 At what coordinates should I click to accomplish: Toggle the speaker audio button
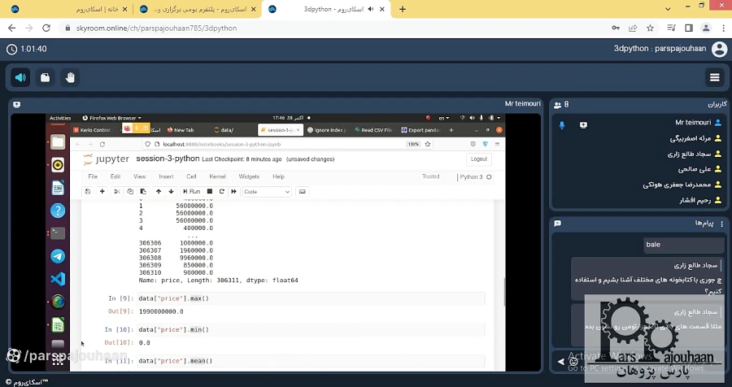click(x=21, y=77)
